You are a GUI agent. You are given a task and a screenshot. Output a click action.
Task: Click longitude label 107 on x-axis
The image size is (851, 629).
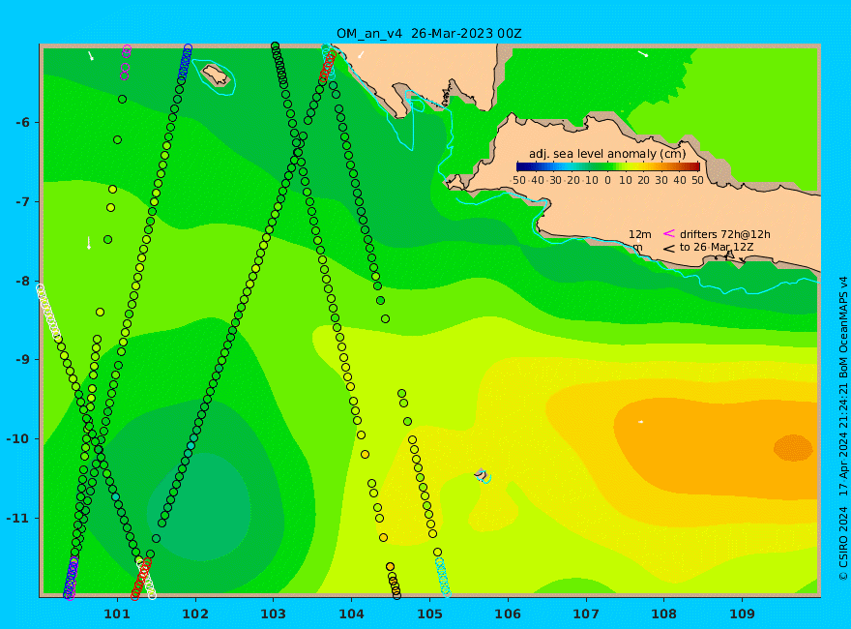586,614
